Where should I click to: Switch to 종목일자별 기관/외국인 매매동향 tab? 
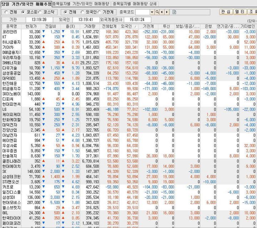click(x=81, y=4)
